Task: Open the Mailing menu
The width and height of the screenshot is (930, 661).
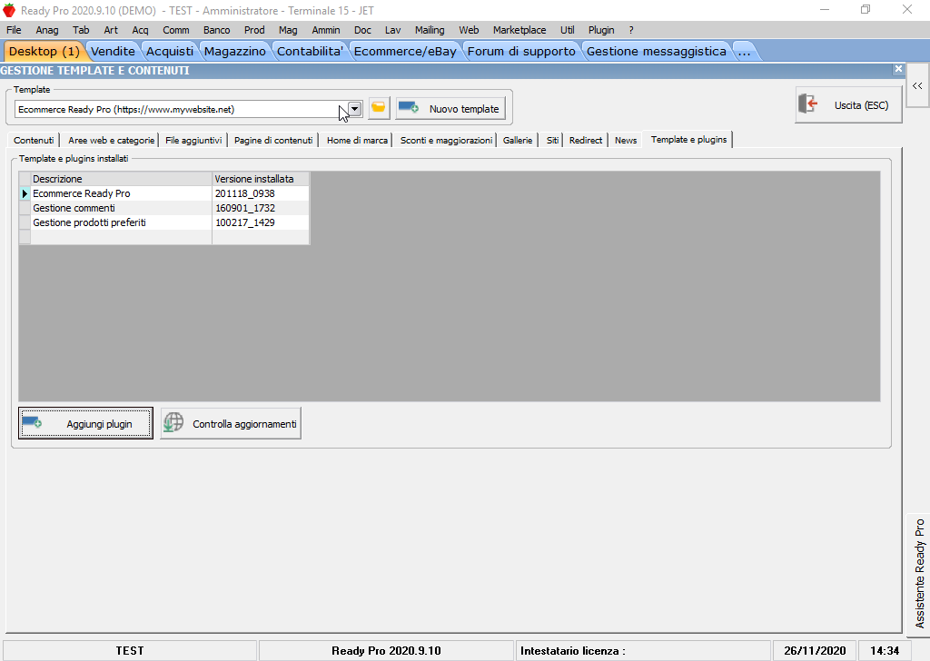Action: (430, 30)
